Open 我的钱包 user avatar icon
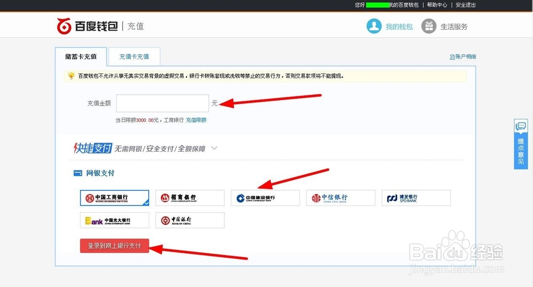Viewport: 533px width, 287px height. [x=374, y=26]
